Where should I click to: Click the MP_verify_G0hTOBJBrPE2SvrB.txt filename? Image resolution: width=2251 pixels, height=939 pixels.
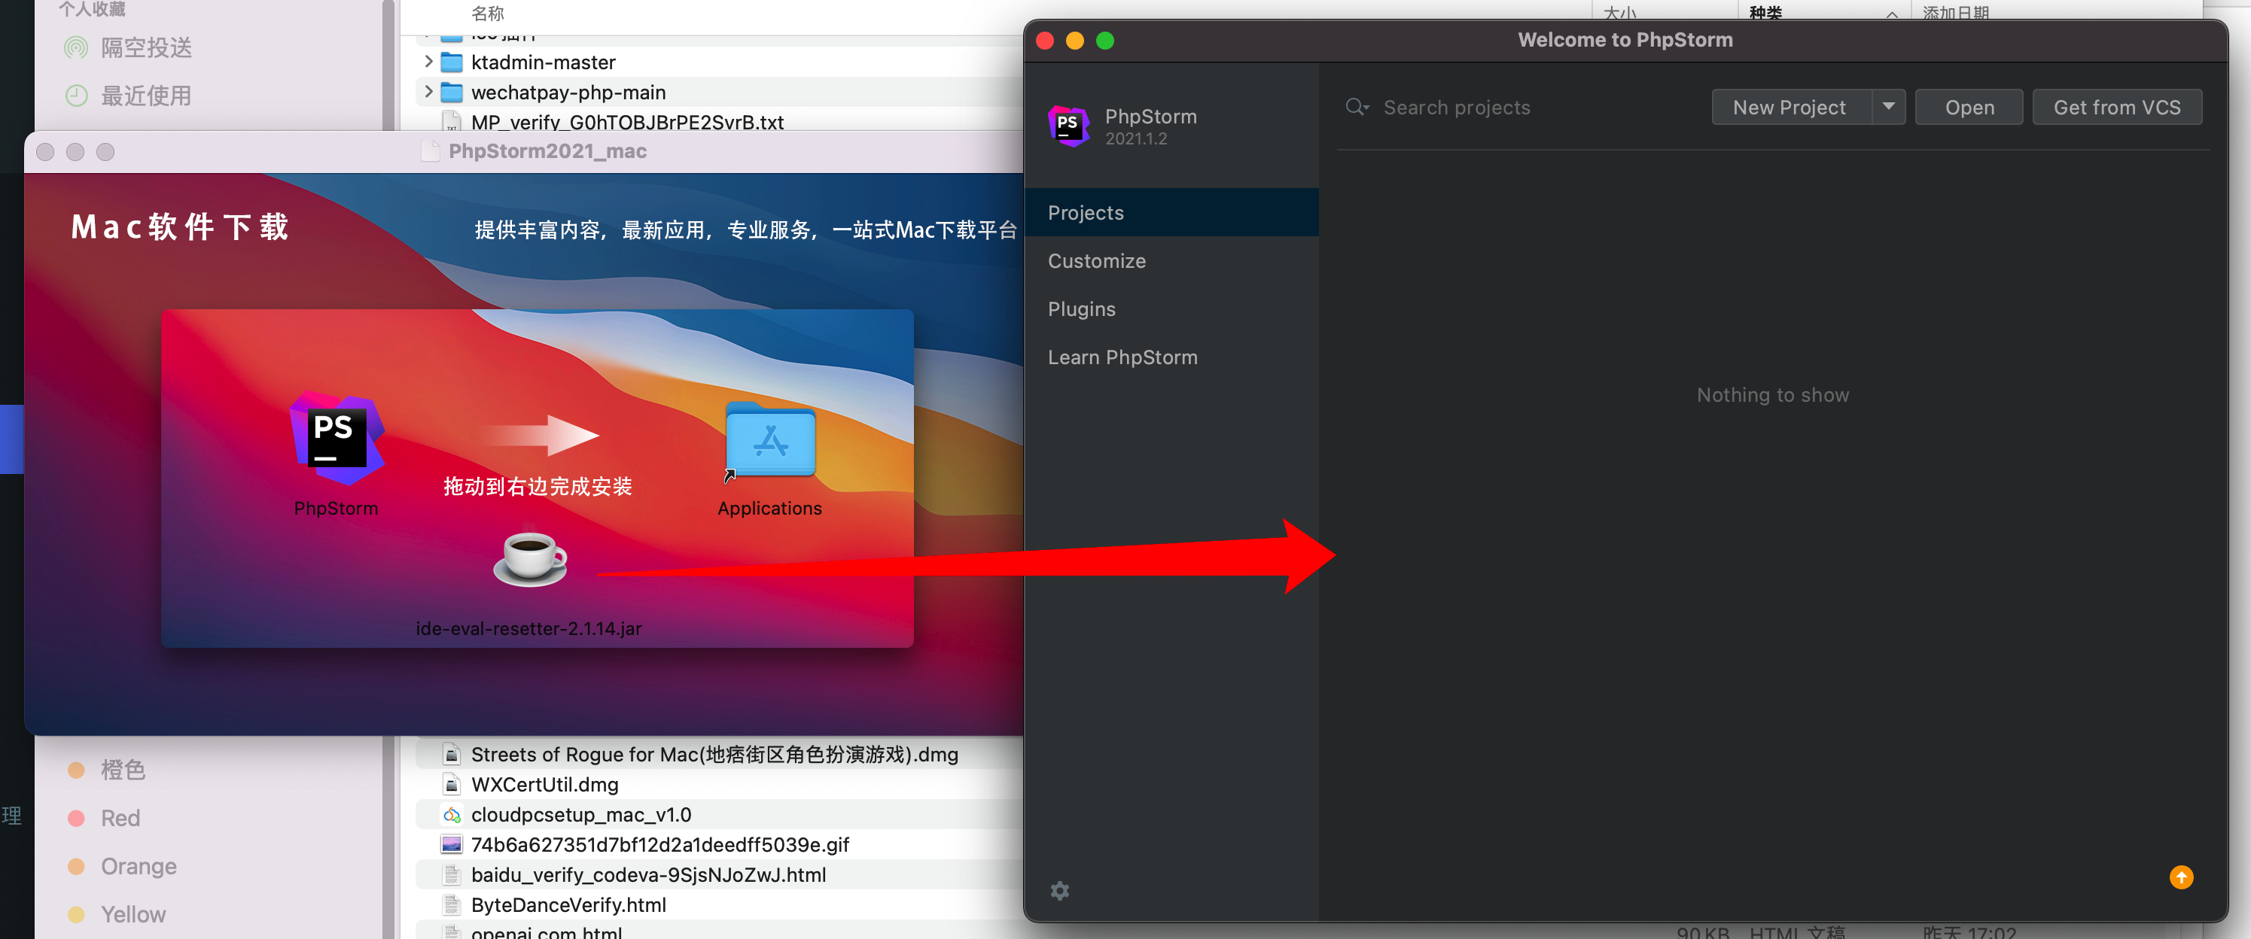[627, 123]
